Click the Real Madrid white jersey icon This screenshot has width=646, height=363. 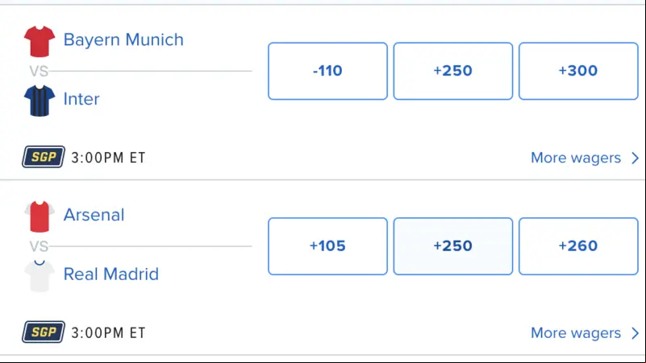coord(40,276)
